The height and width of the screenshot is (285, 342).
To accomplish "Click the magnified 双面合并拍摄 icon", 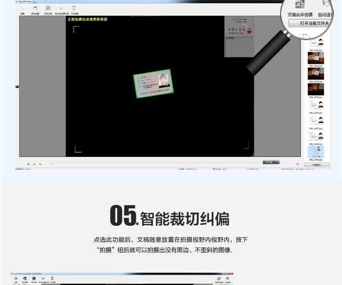I will coord(300,4).
